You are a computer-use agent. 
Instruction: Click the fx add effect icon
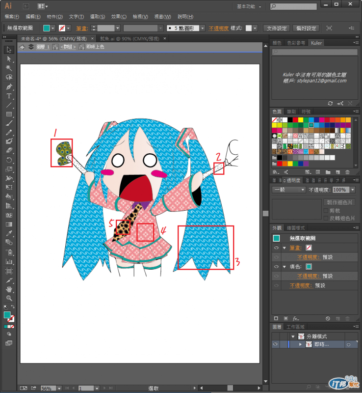coord(296,318)
